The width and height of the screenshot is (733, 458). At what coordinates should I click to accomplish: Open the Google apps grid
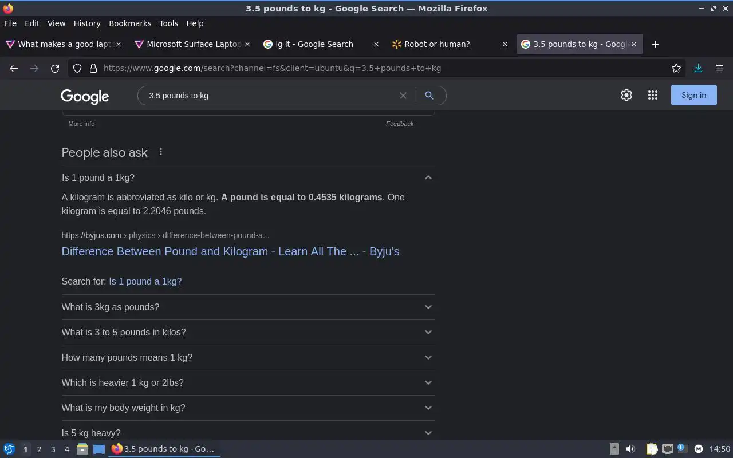(653, 96)
